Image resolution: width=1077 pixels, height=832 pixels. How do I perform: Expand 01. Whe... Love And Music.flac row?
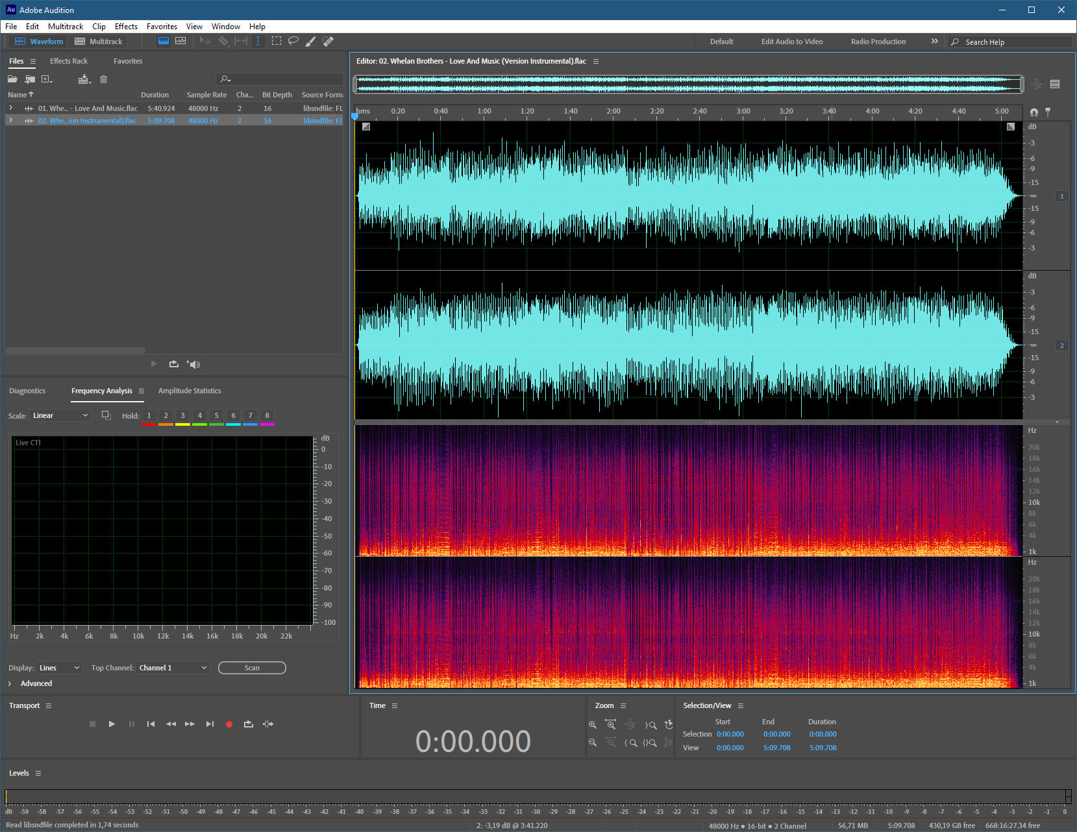(10, 108)
